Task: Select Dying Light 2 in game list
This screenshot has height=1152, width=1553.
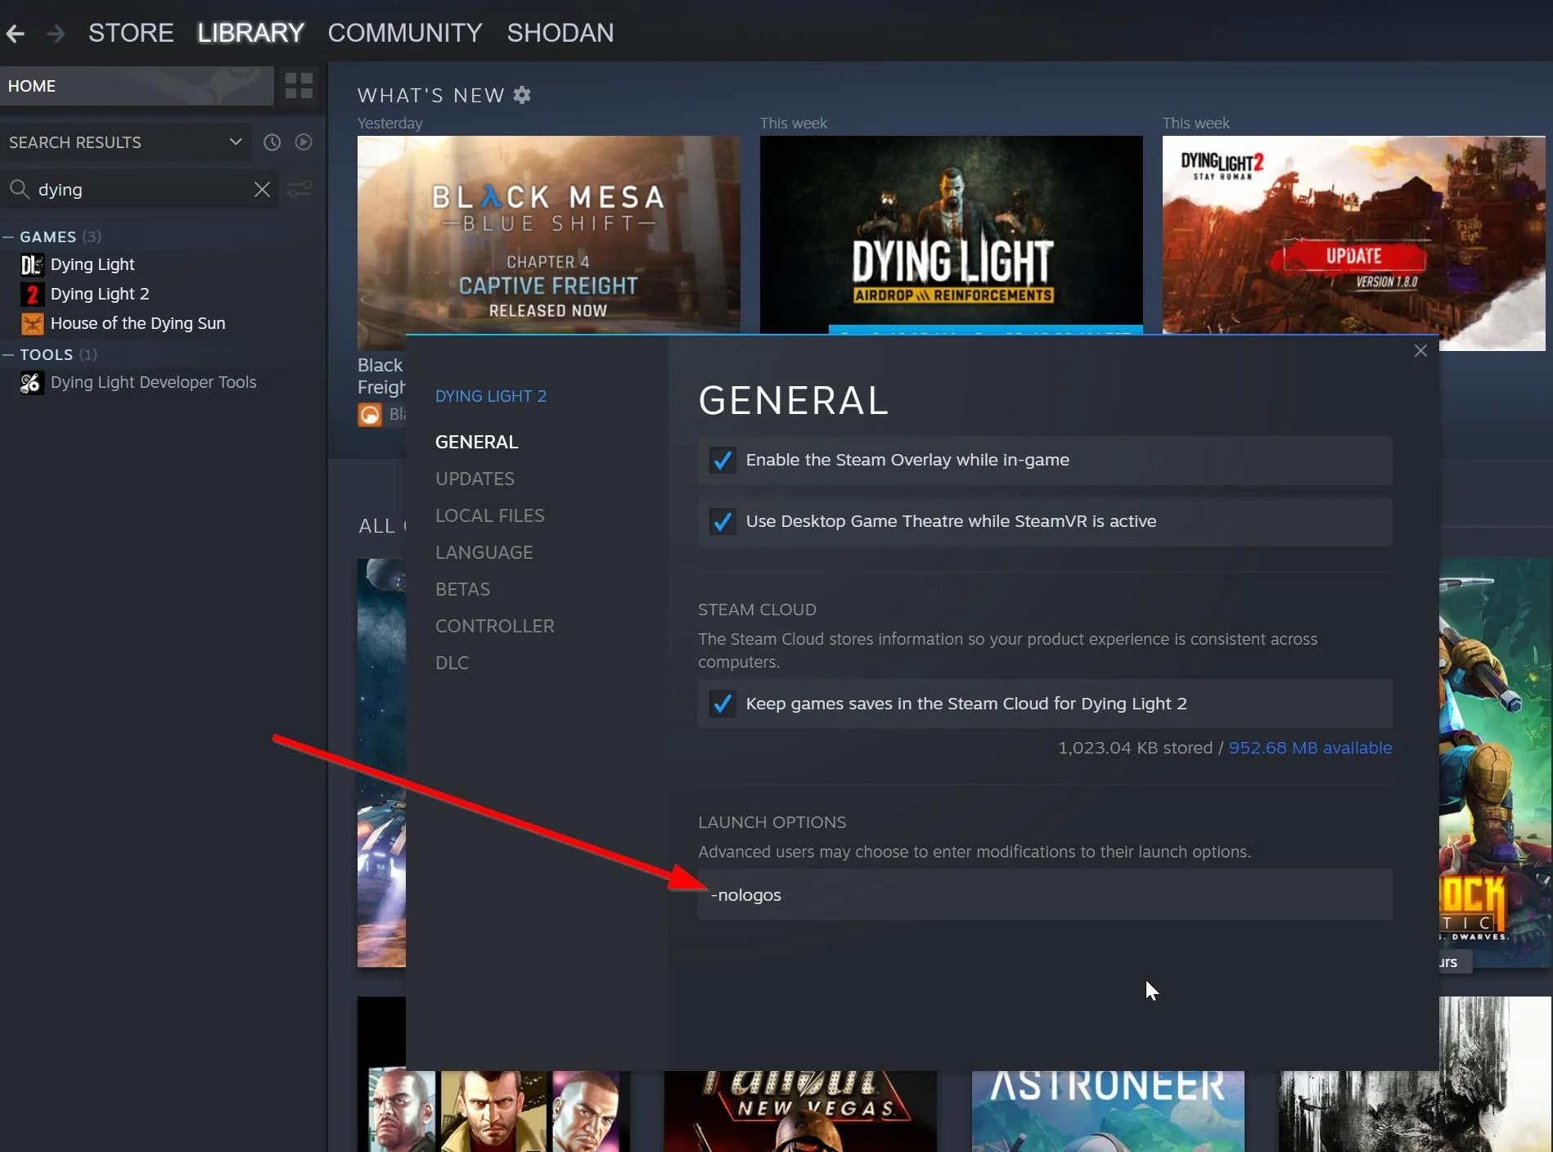Action: point(100,294)
